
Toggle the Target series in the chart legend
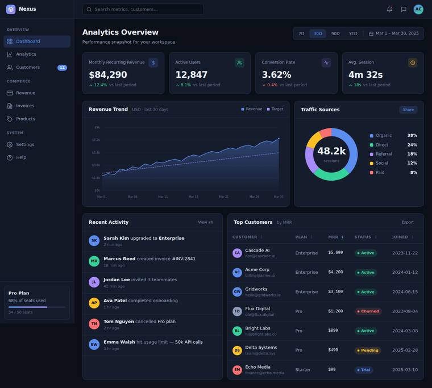pyautogui.click(x=275, y=109)
